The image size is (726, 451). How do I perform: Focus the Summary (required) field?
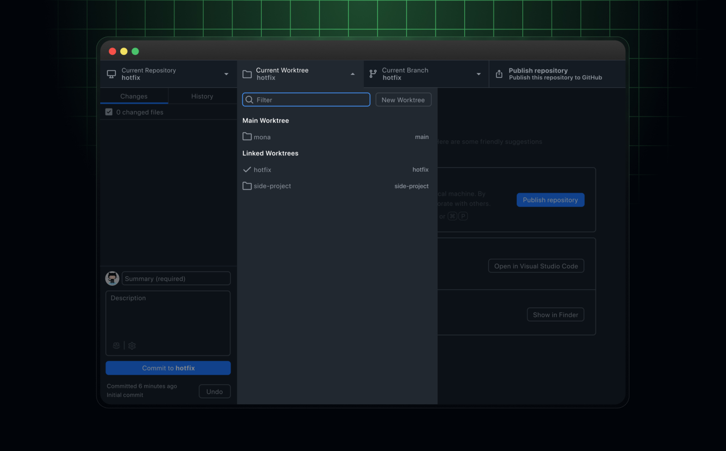coord(176,278)
